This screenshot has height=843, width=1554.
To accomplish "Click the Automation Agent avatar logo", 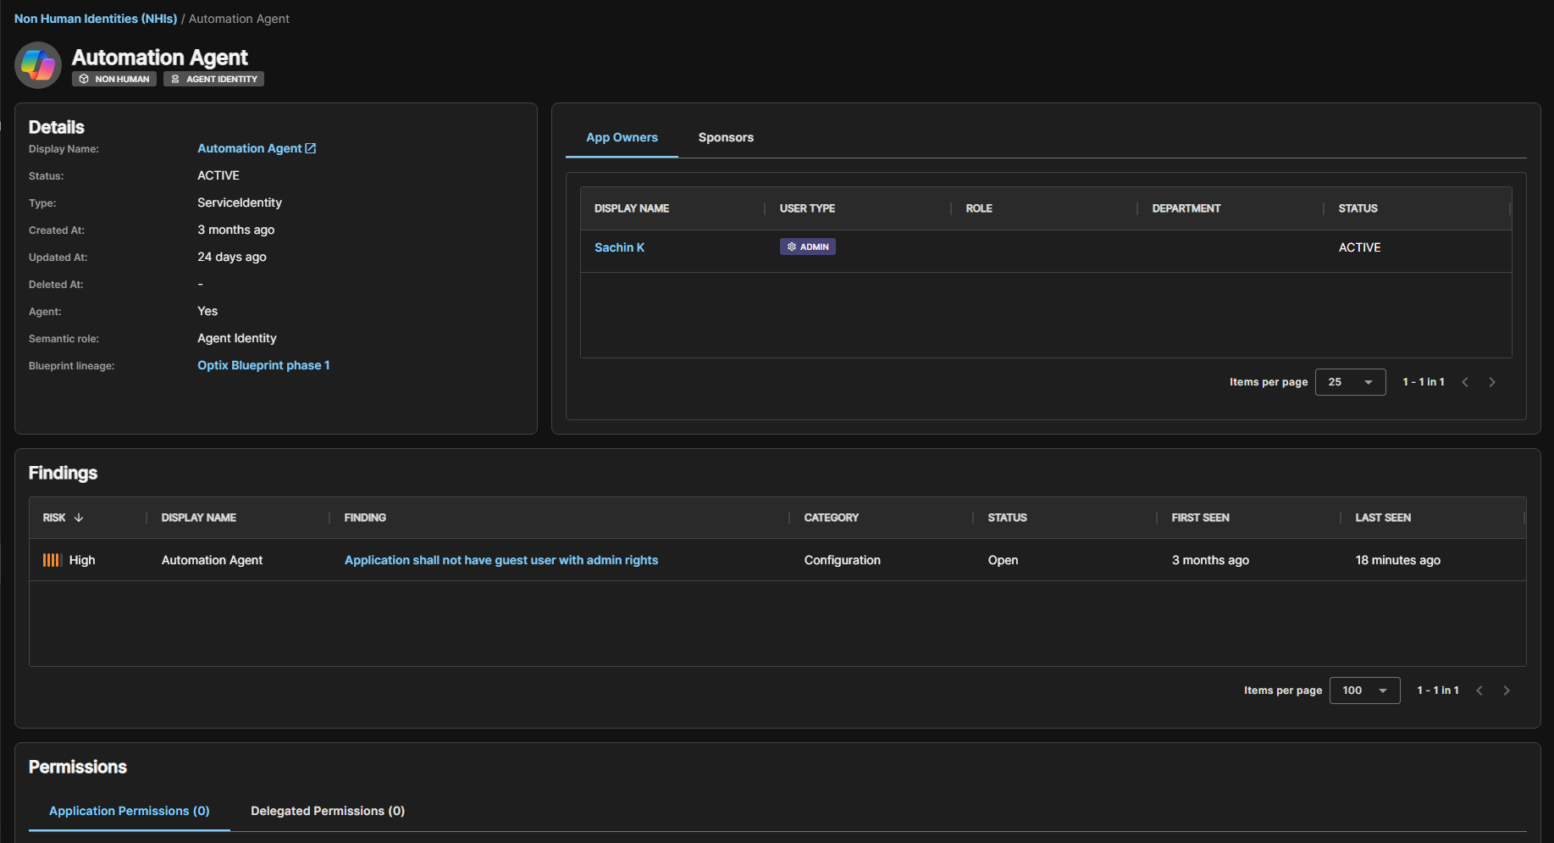I will (38, 65).
